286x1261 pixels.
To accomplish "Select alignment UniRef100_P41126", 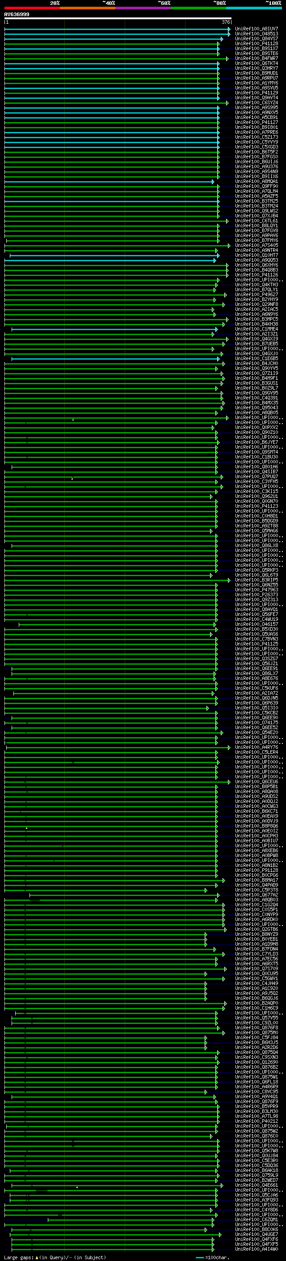I will click(257, 275).
